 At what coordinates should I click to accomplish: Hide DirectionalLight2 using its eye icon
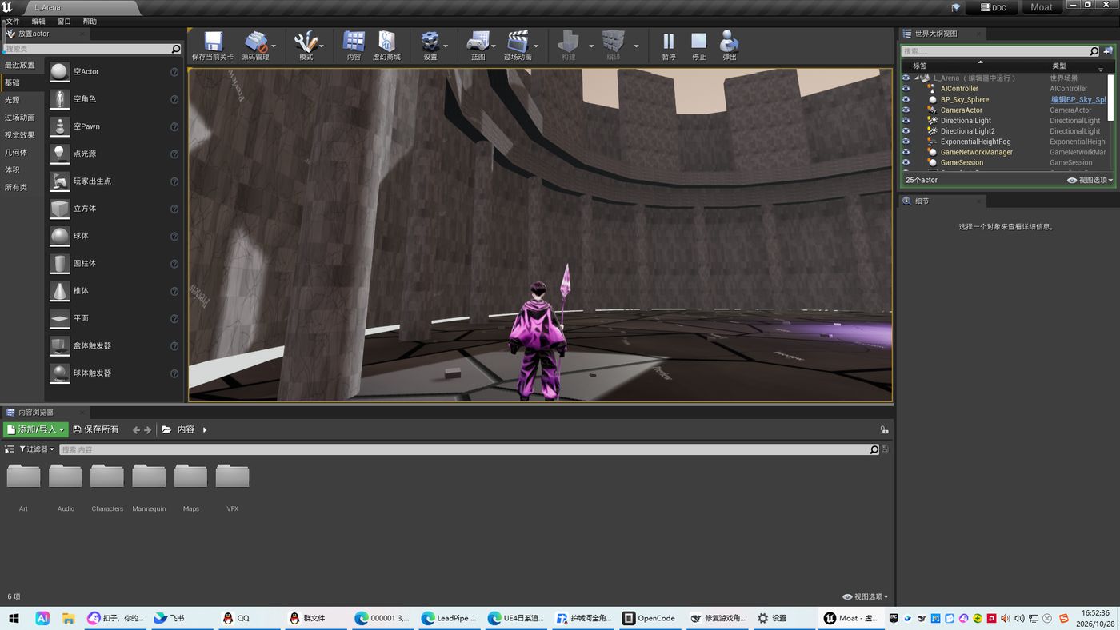[906, 131]
